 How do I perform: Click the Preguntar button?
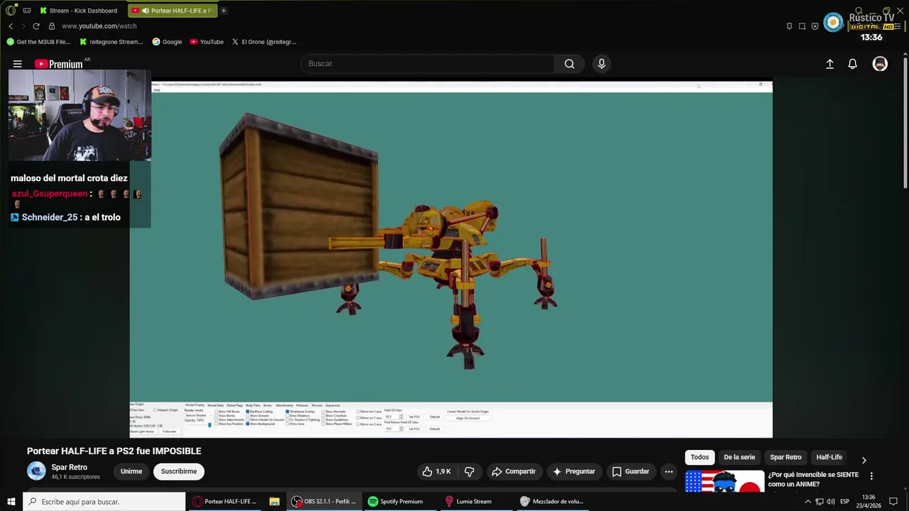pos(573,471)
